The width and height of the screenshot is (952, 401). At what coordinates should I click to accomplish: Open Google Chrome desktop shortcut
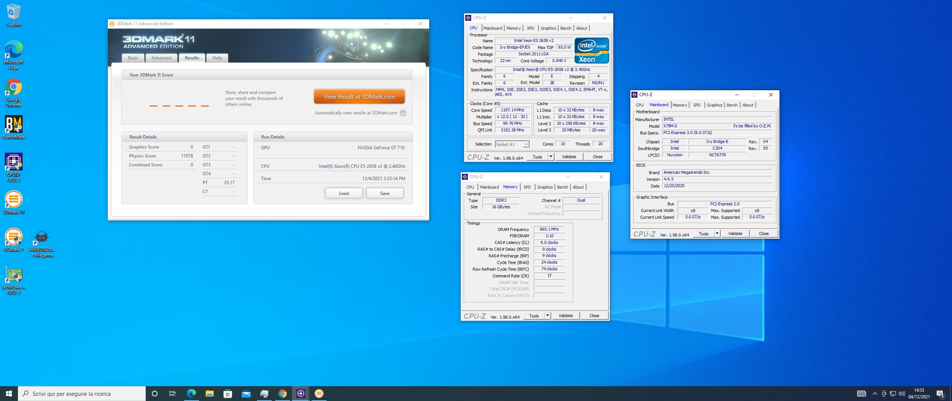point(13,93)
